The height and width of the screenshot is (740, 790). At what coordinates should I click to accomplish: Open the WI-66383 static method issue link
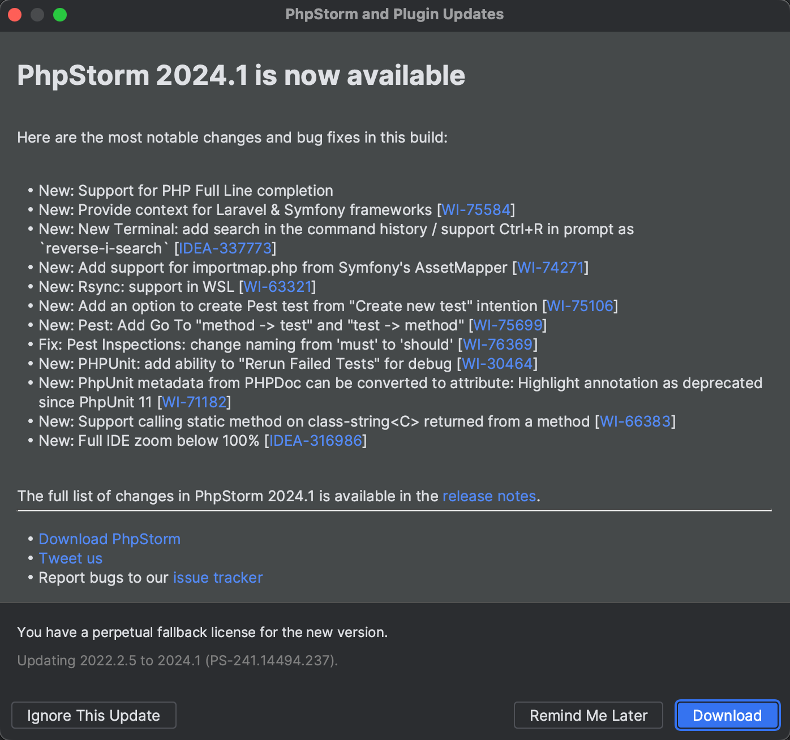coord(634,421)
